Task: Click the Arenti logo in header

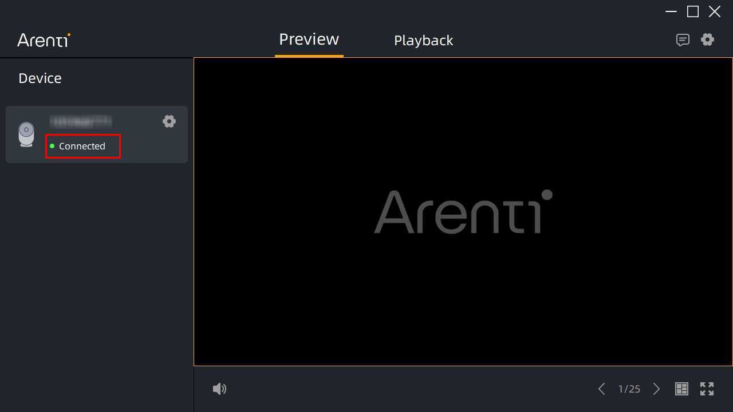Action: click(44, 40)
